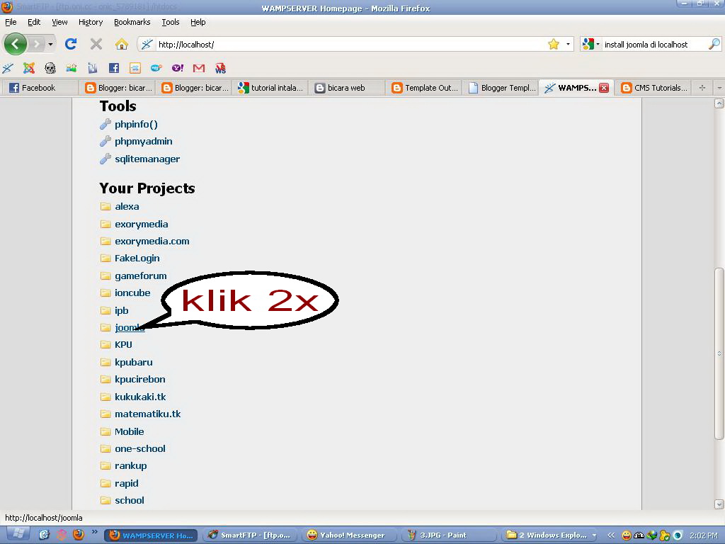
Task: Open the back/forward history dropdown arrow
Action: click(50, 45)
